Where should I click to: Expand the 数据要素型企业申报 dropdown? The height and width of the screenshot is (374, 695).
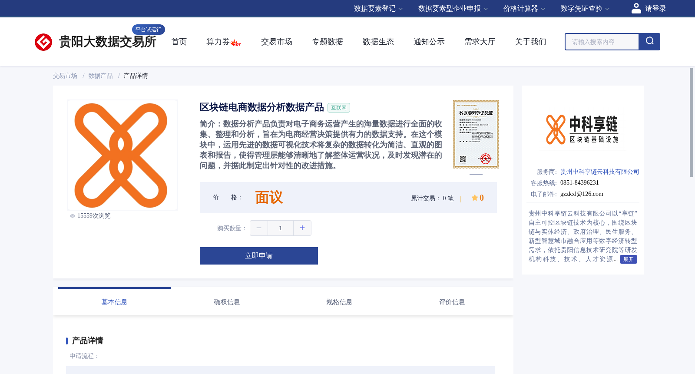point(453,9)
